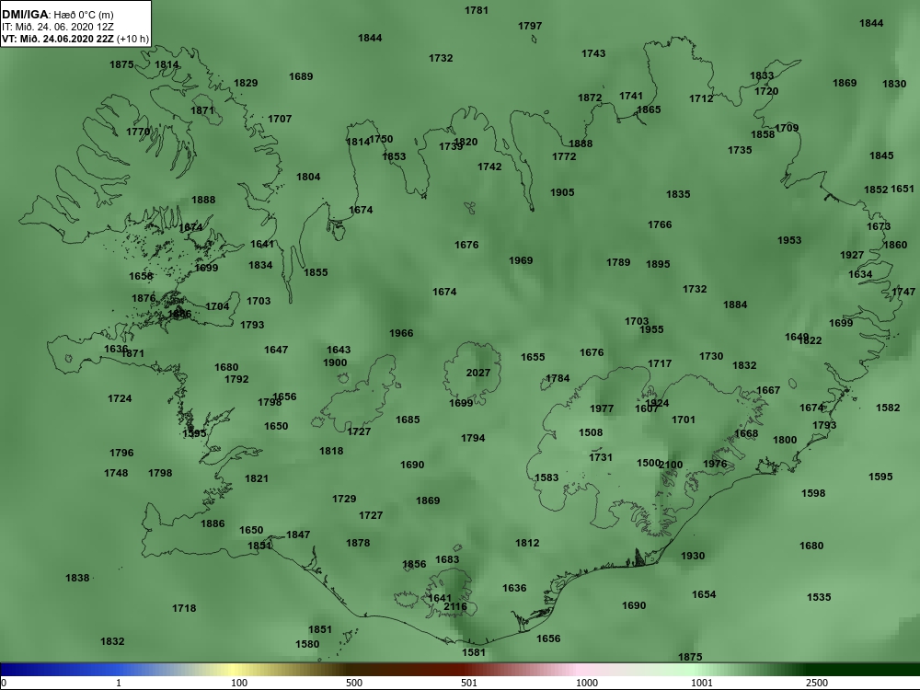Click the map value 1598

coord(813,493)
